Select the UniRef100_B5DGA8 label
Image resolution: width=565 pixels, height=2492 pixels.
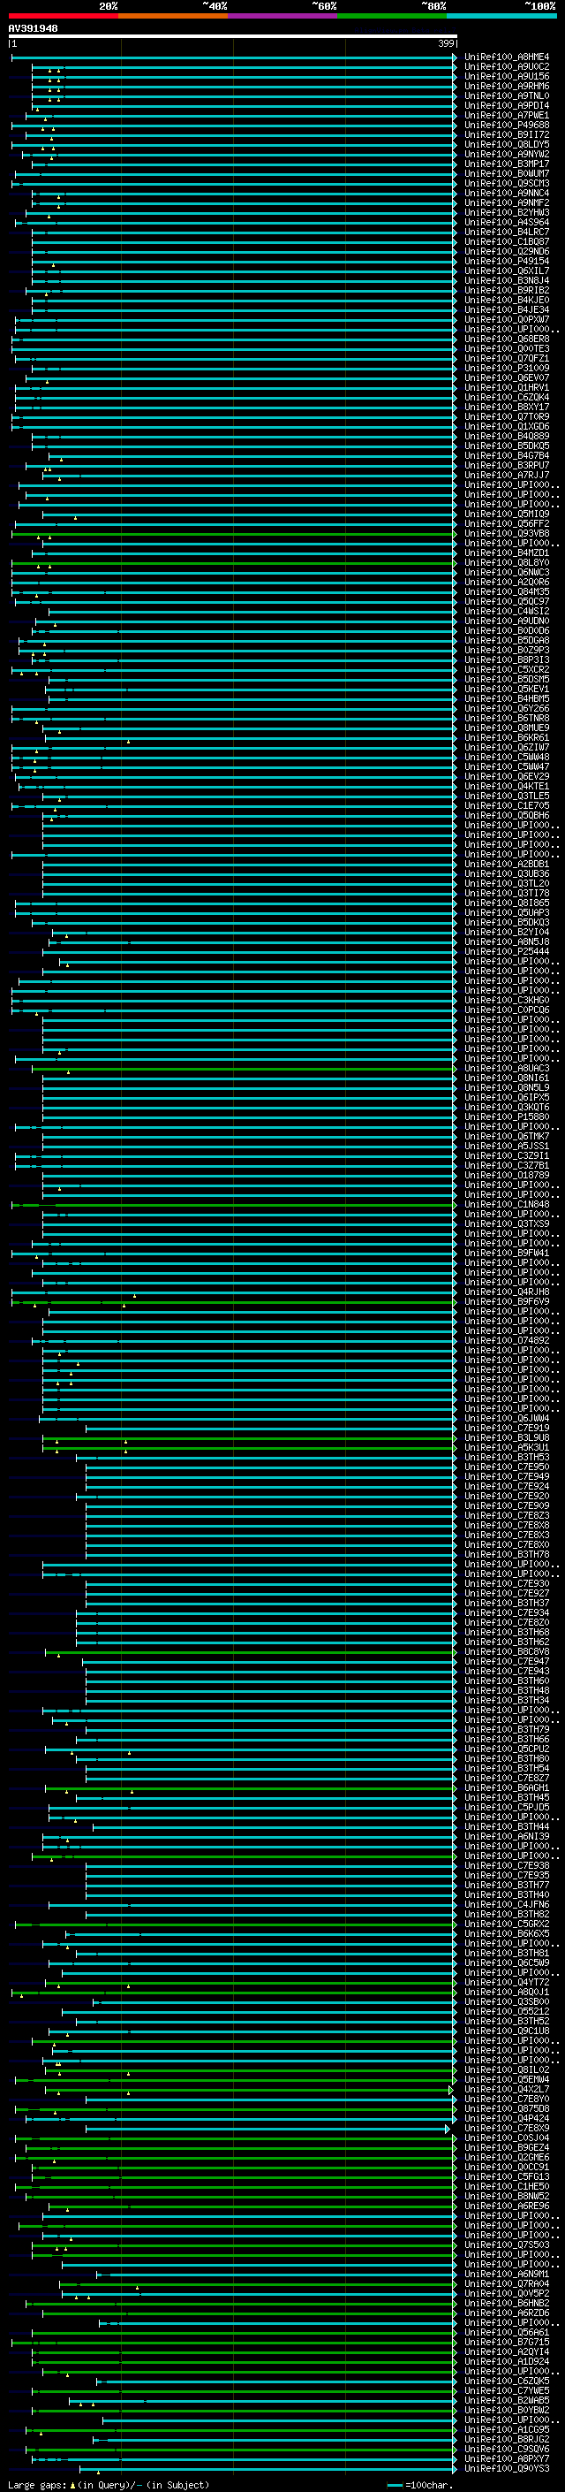point(507,640)
